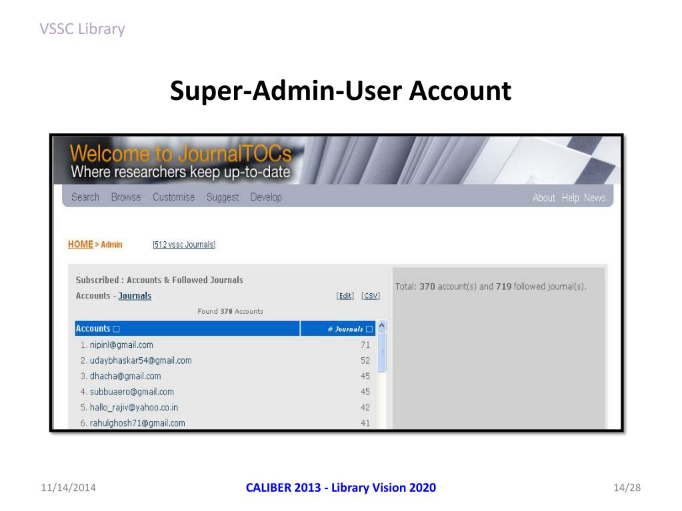
Task: Click journal count 42 for hallo_rajiv
Action: click(x=365, y=408)
